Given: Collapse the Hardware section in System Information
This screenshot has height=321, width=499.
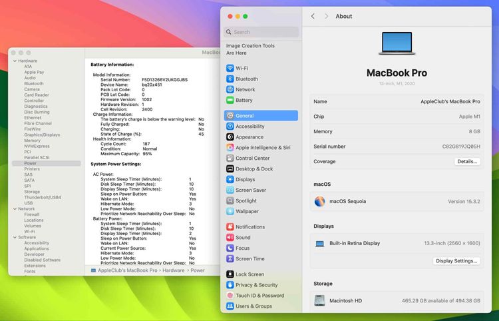Looking at the screenshot, I should [15, 61].
